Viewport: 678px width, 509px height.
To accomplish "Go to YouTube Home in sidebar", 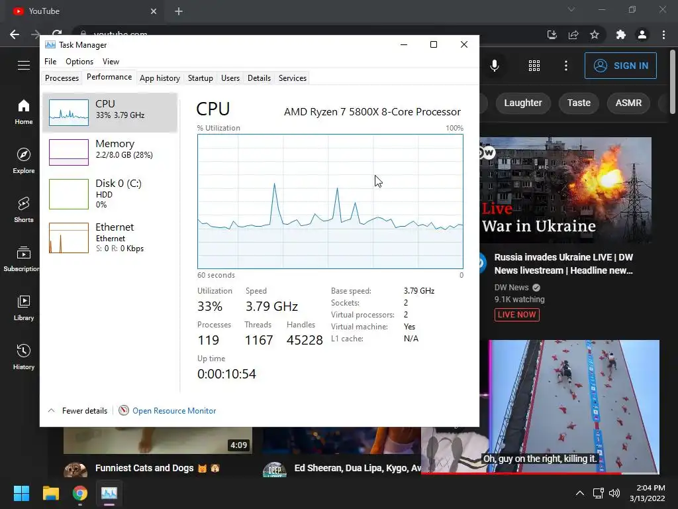I will point(24,111).
